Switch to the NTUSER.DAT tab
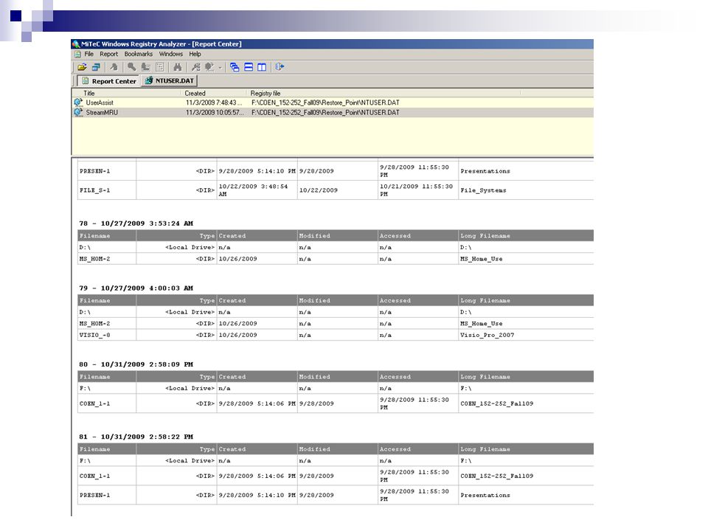The image size is (708, 531). [170, 81]
